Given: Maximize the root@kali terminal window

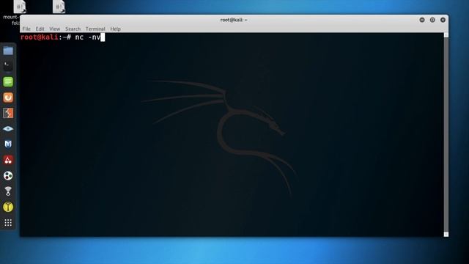Looking at the screenshot, I should 432,20.
